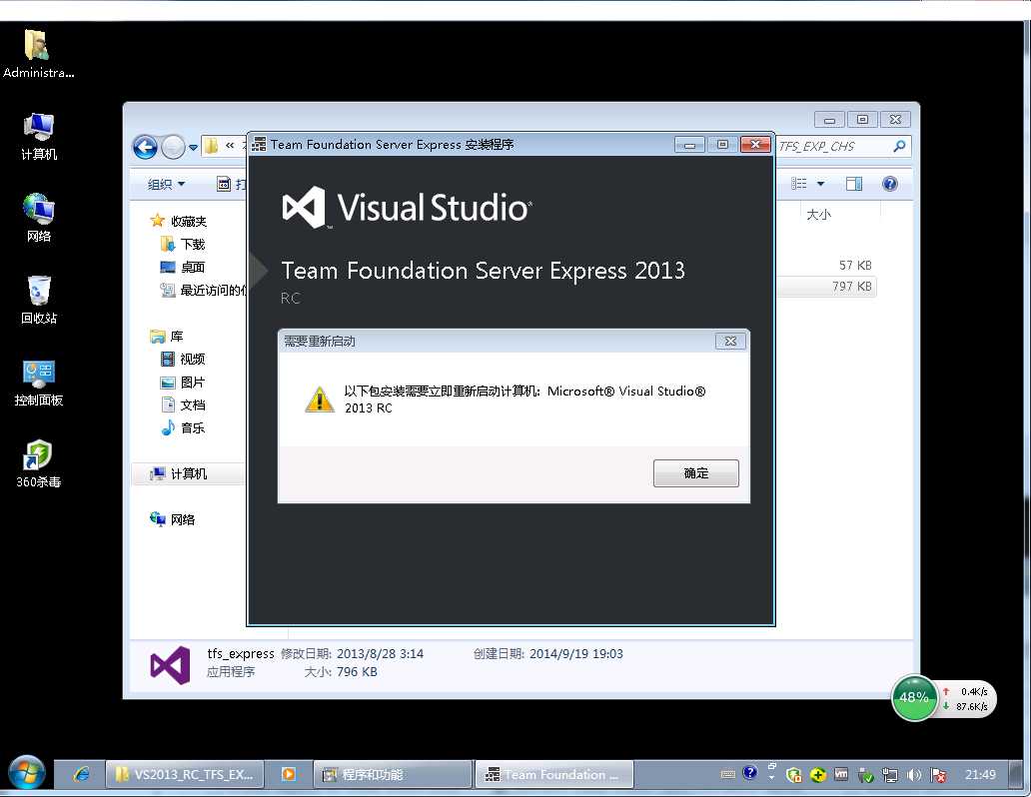Toggle the preview pane in Explorer

click(854, 184)
